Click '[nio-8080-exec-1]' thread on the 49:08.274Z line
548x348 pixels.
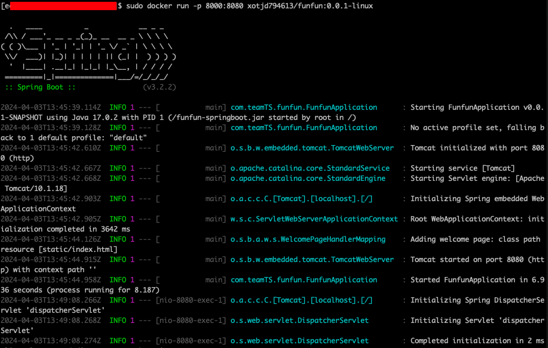191,341
